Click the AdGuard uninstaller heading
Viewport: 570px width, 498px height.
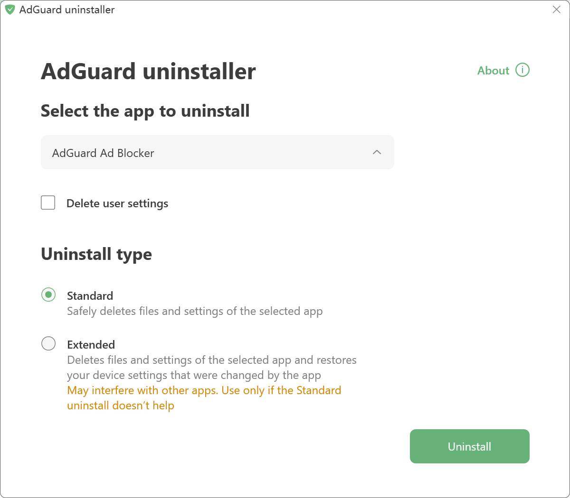148,71
